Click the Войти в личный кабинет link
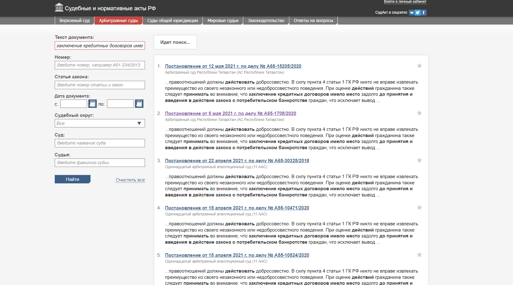Image resolution: width=513 pixels, height=285 pixels. coord(405,2)
